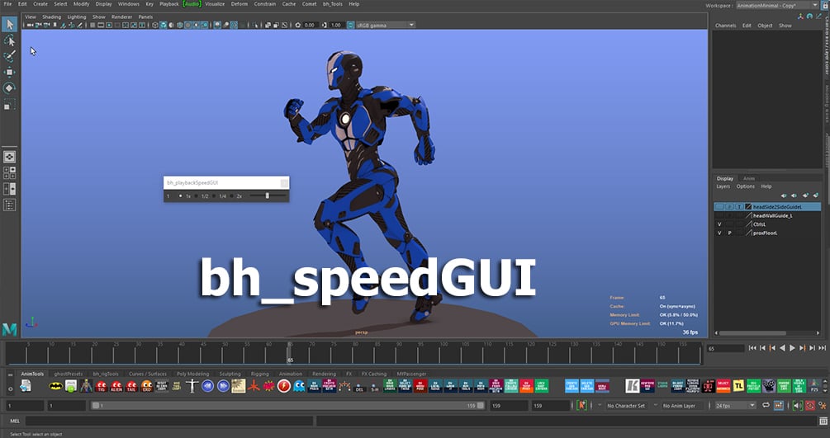
Task: Toggle playback P box of proxFloorL layer
Action: point(729,233)
